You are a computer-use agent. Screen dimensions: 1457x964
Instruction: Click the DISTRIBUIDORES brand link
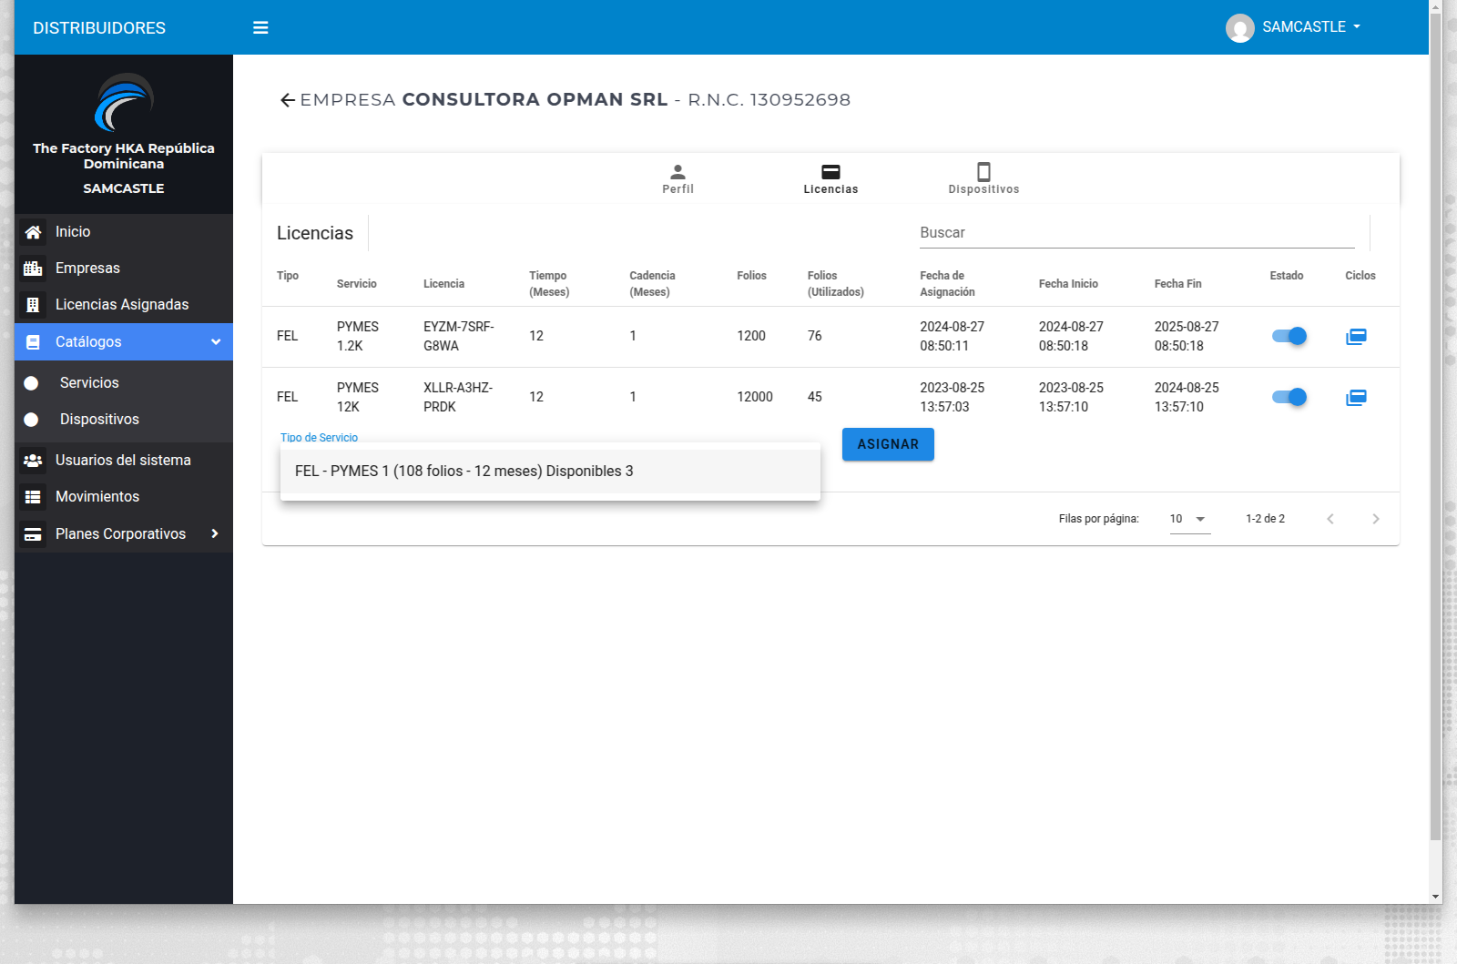point(99,28)
